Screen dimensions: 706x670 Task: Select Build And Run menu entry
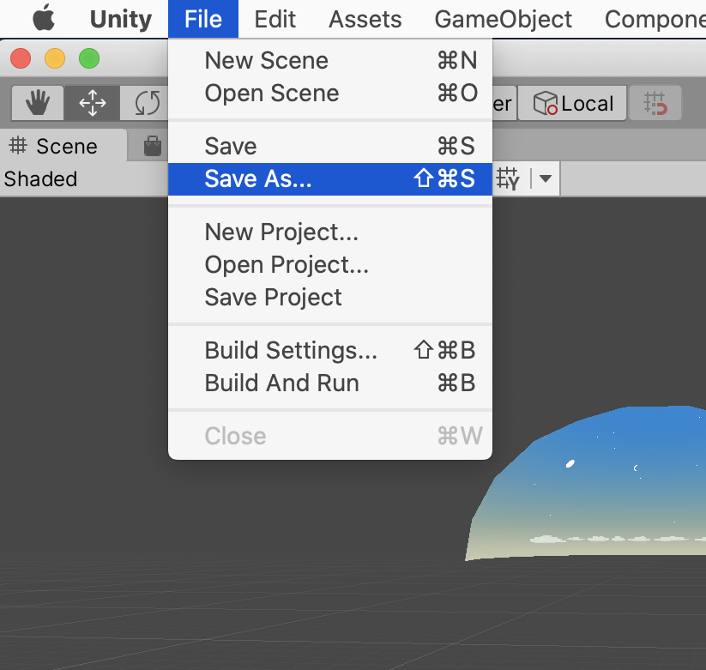coord(330,383)
